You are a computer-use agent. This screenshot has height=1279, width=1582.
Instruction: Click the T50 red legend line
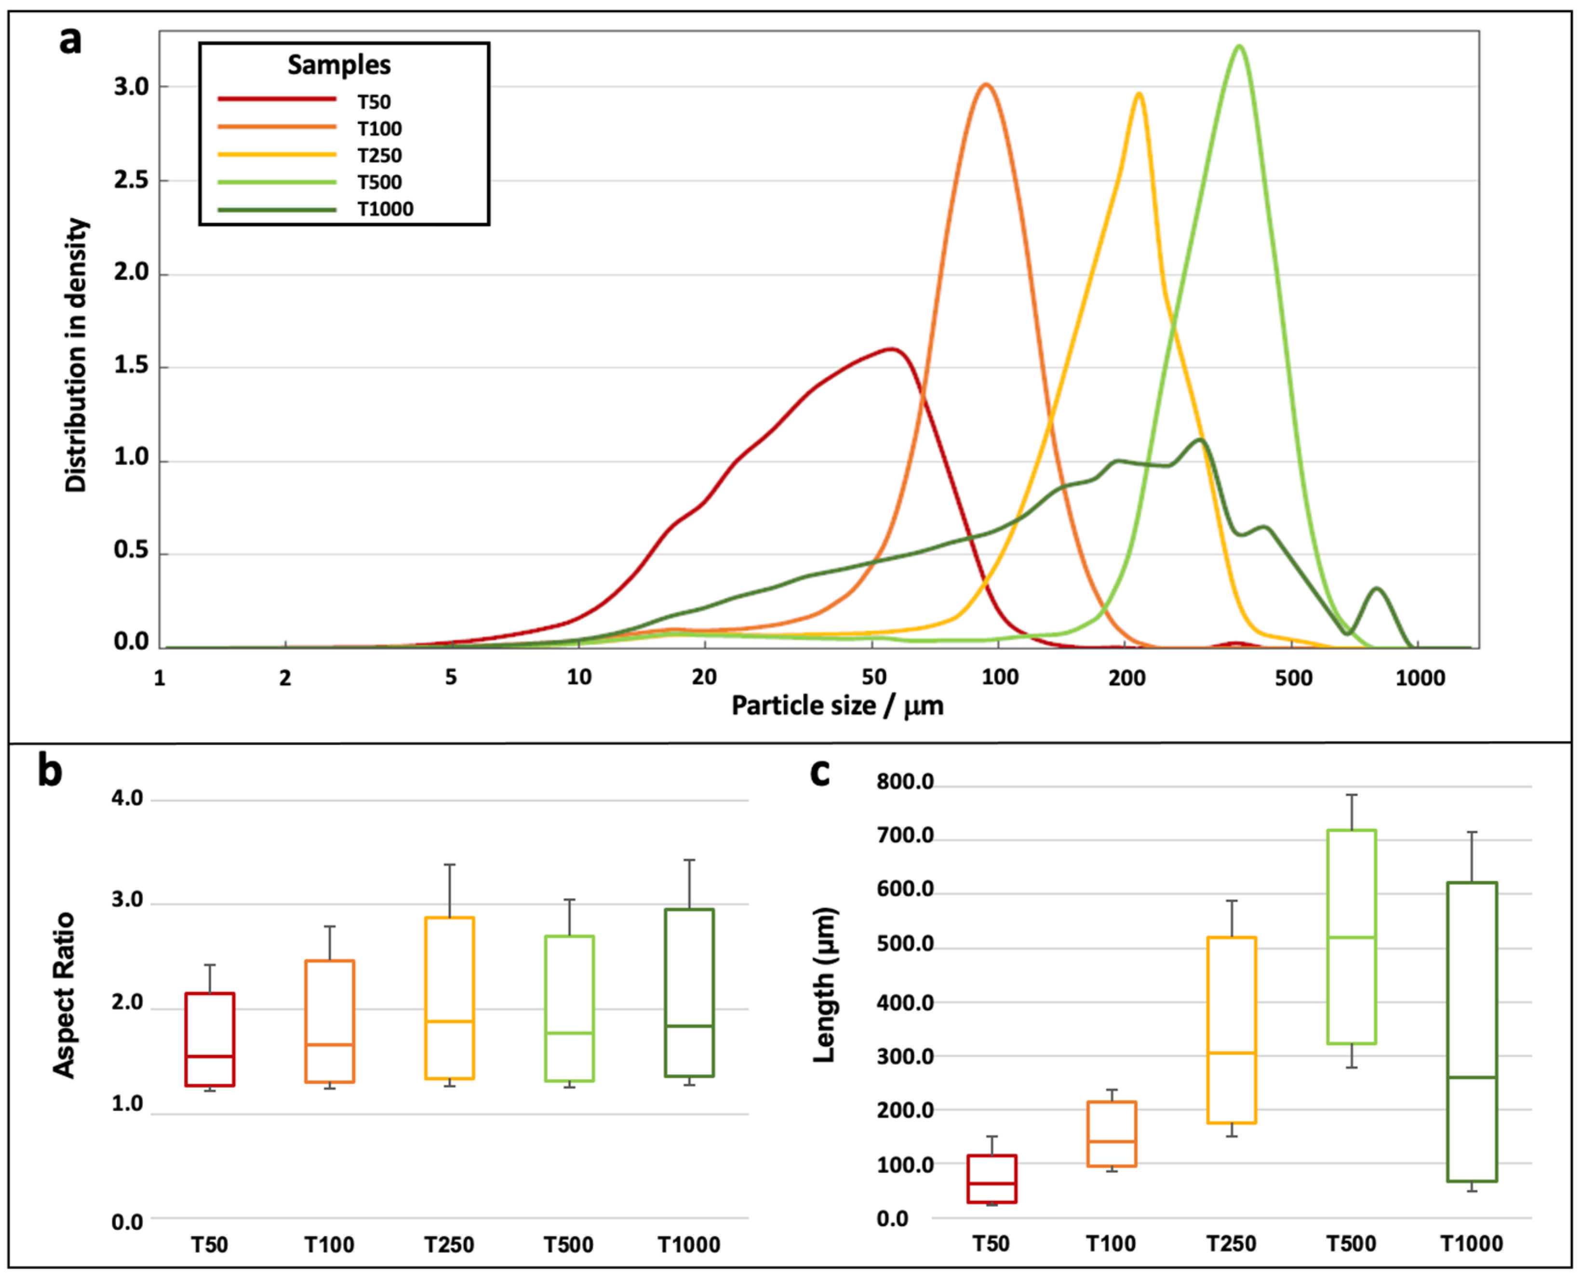pos(277,99)
